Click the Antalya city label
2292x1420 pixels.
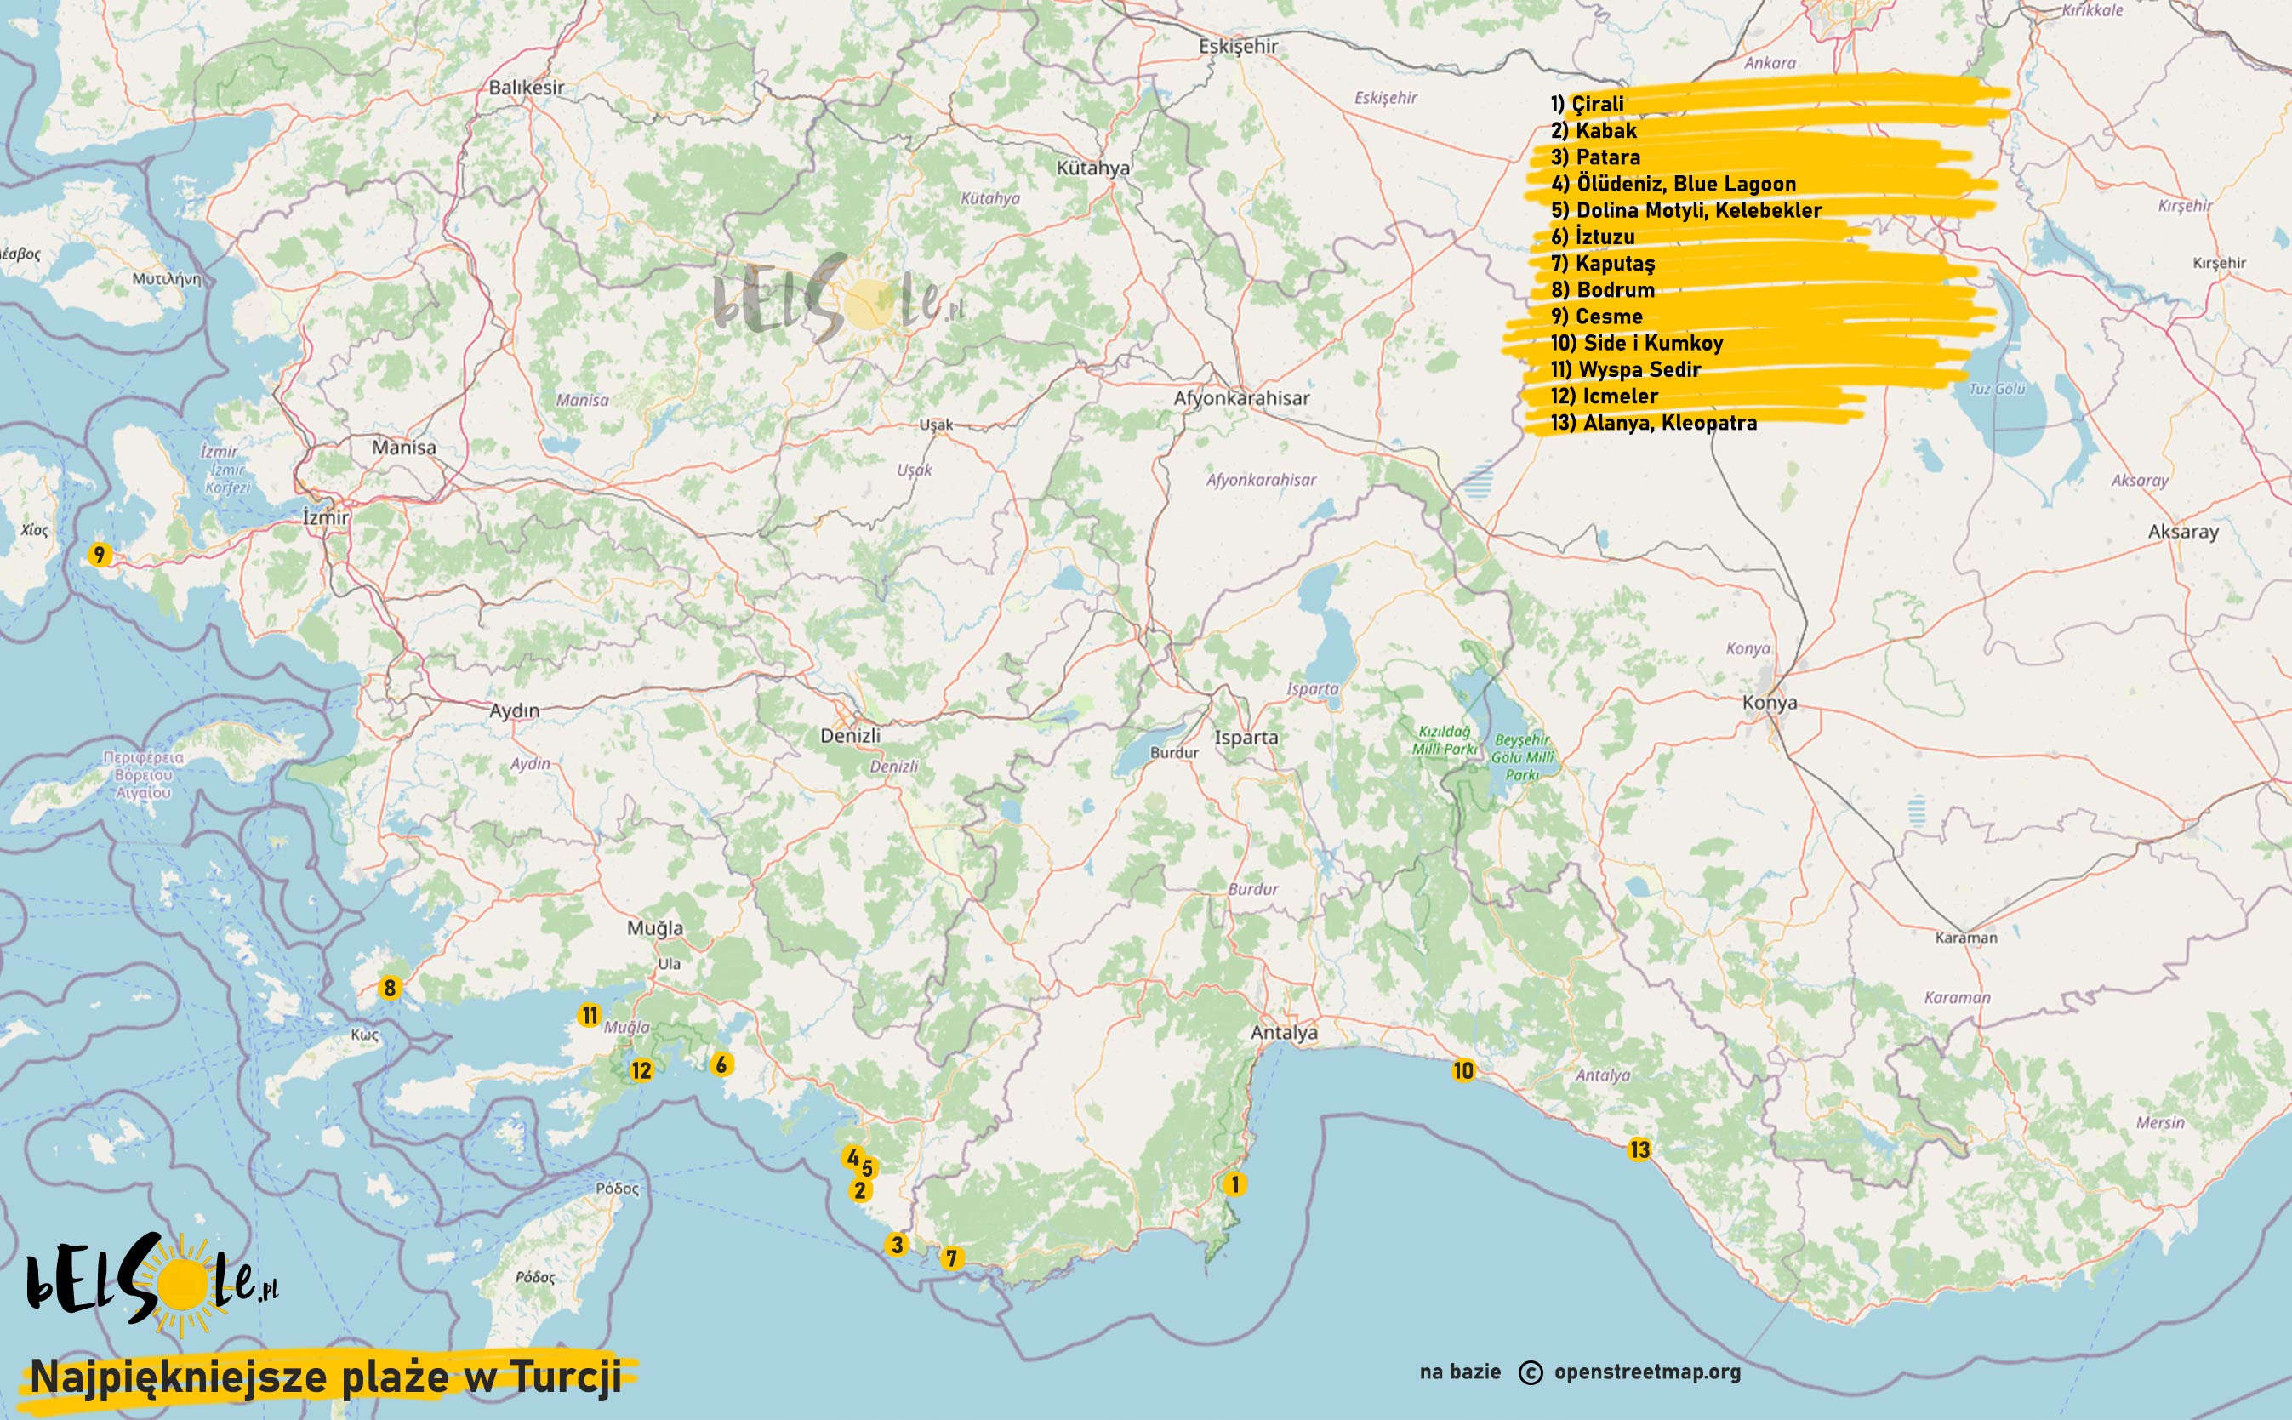point(1284,1033)
